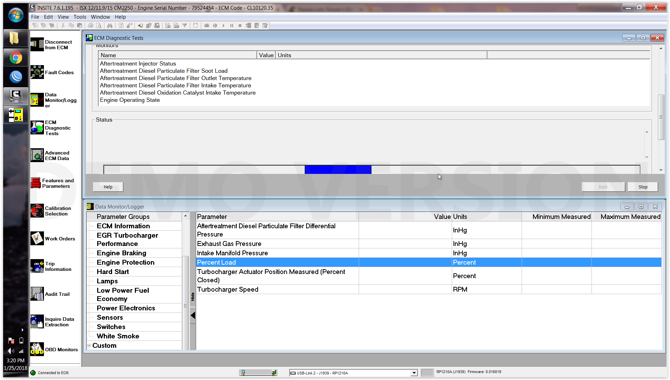The height and width of the screenshot is (380, 670).
Task: Click the Engine Operating State monitor
Action: coord(130,100)
